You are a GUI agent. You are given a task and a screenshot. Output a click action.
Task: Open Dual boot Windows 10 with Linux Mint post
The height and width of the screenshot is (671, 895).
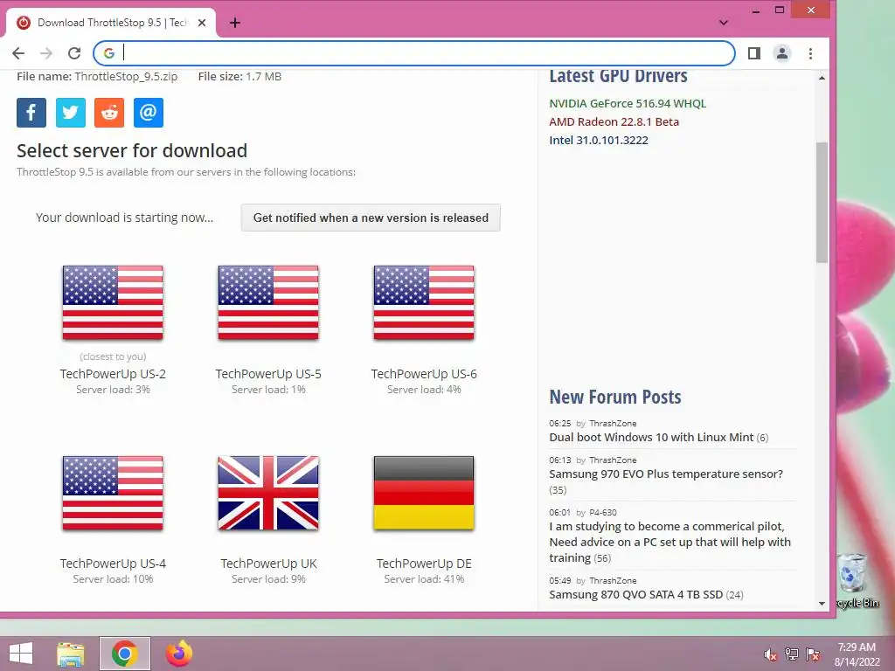click(651, 437)
